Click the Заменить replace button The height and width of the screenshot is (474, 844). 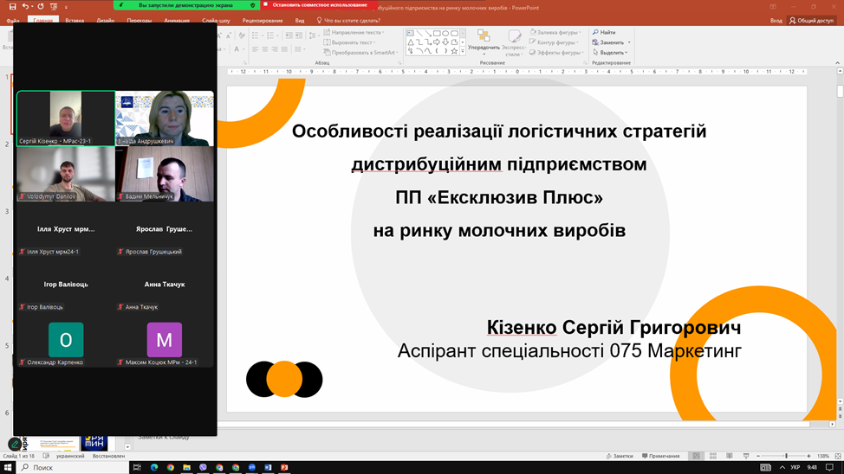[611, 42]
